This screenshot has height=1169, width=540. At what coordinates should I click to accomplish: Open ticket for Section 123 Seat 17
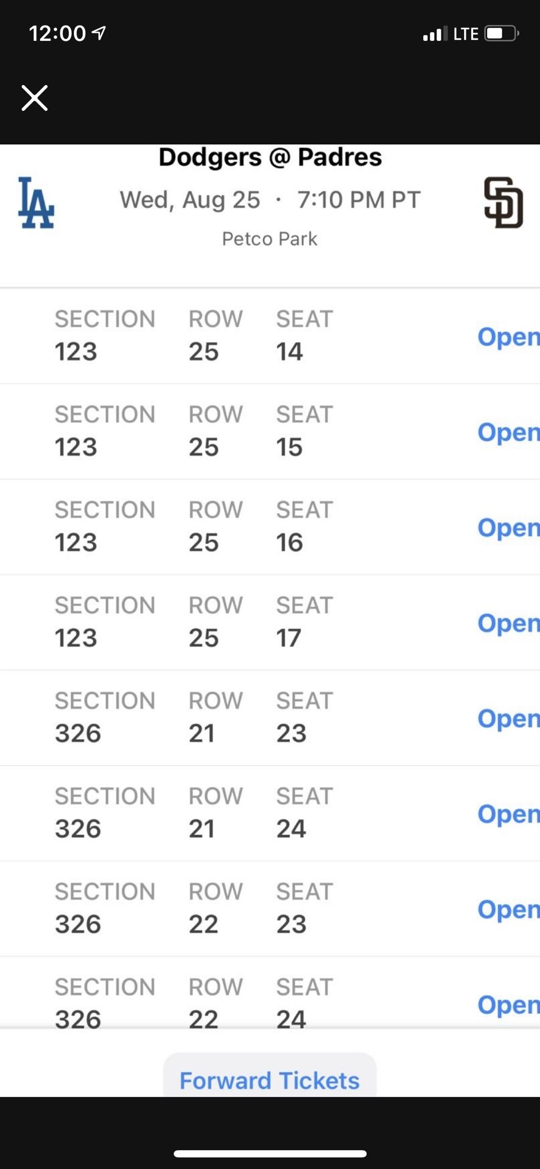(508, 623)
